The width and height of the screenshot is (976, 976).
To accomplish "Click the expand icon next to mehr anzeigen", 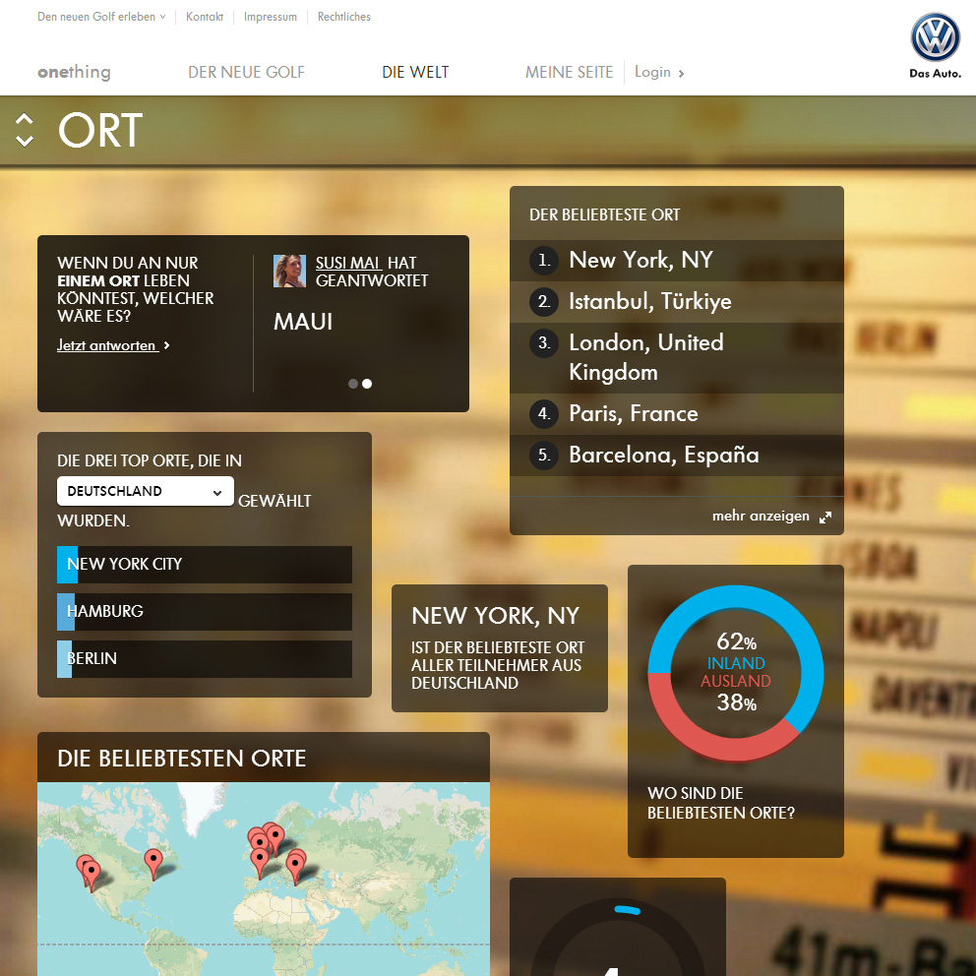I will tap(825, 518).
